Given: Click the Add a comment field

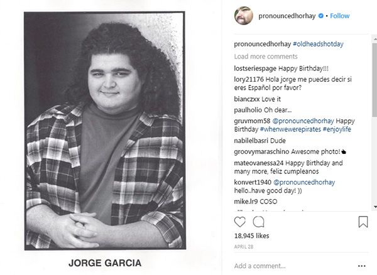Looking at the screenshot, I should (293, 266).
